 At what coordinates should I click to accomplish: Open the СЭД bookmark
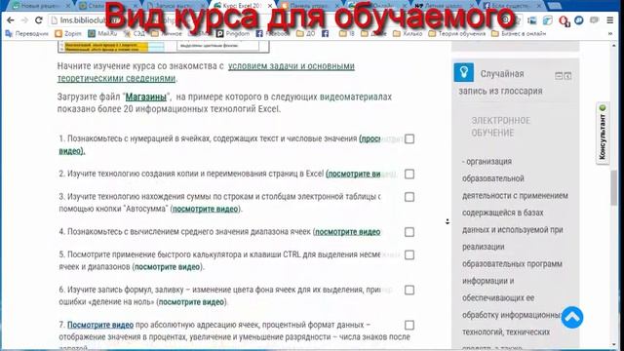[135, 34]
